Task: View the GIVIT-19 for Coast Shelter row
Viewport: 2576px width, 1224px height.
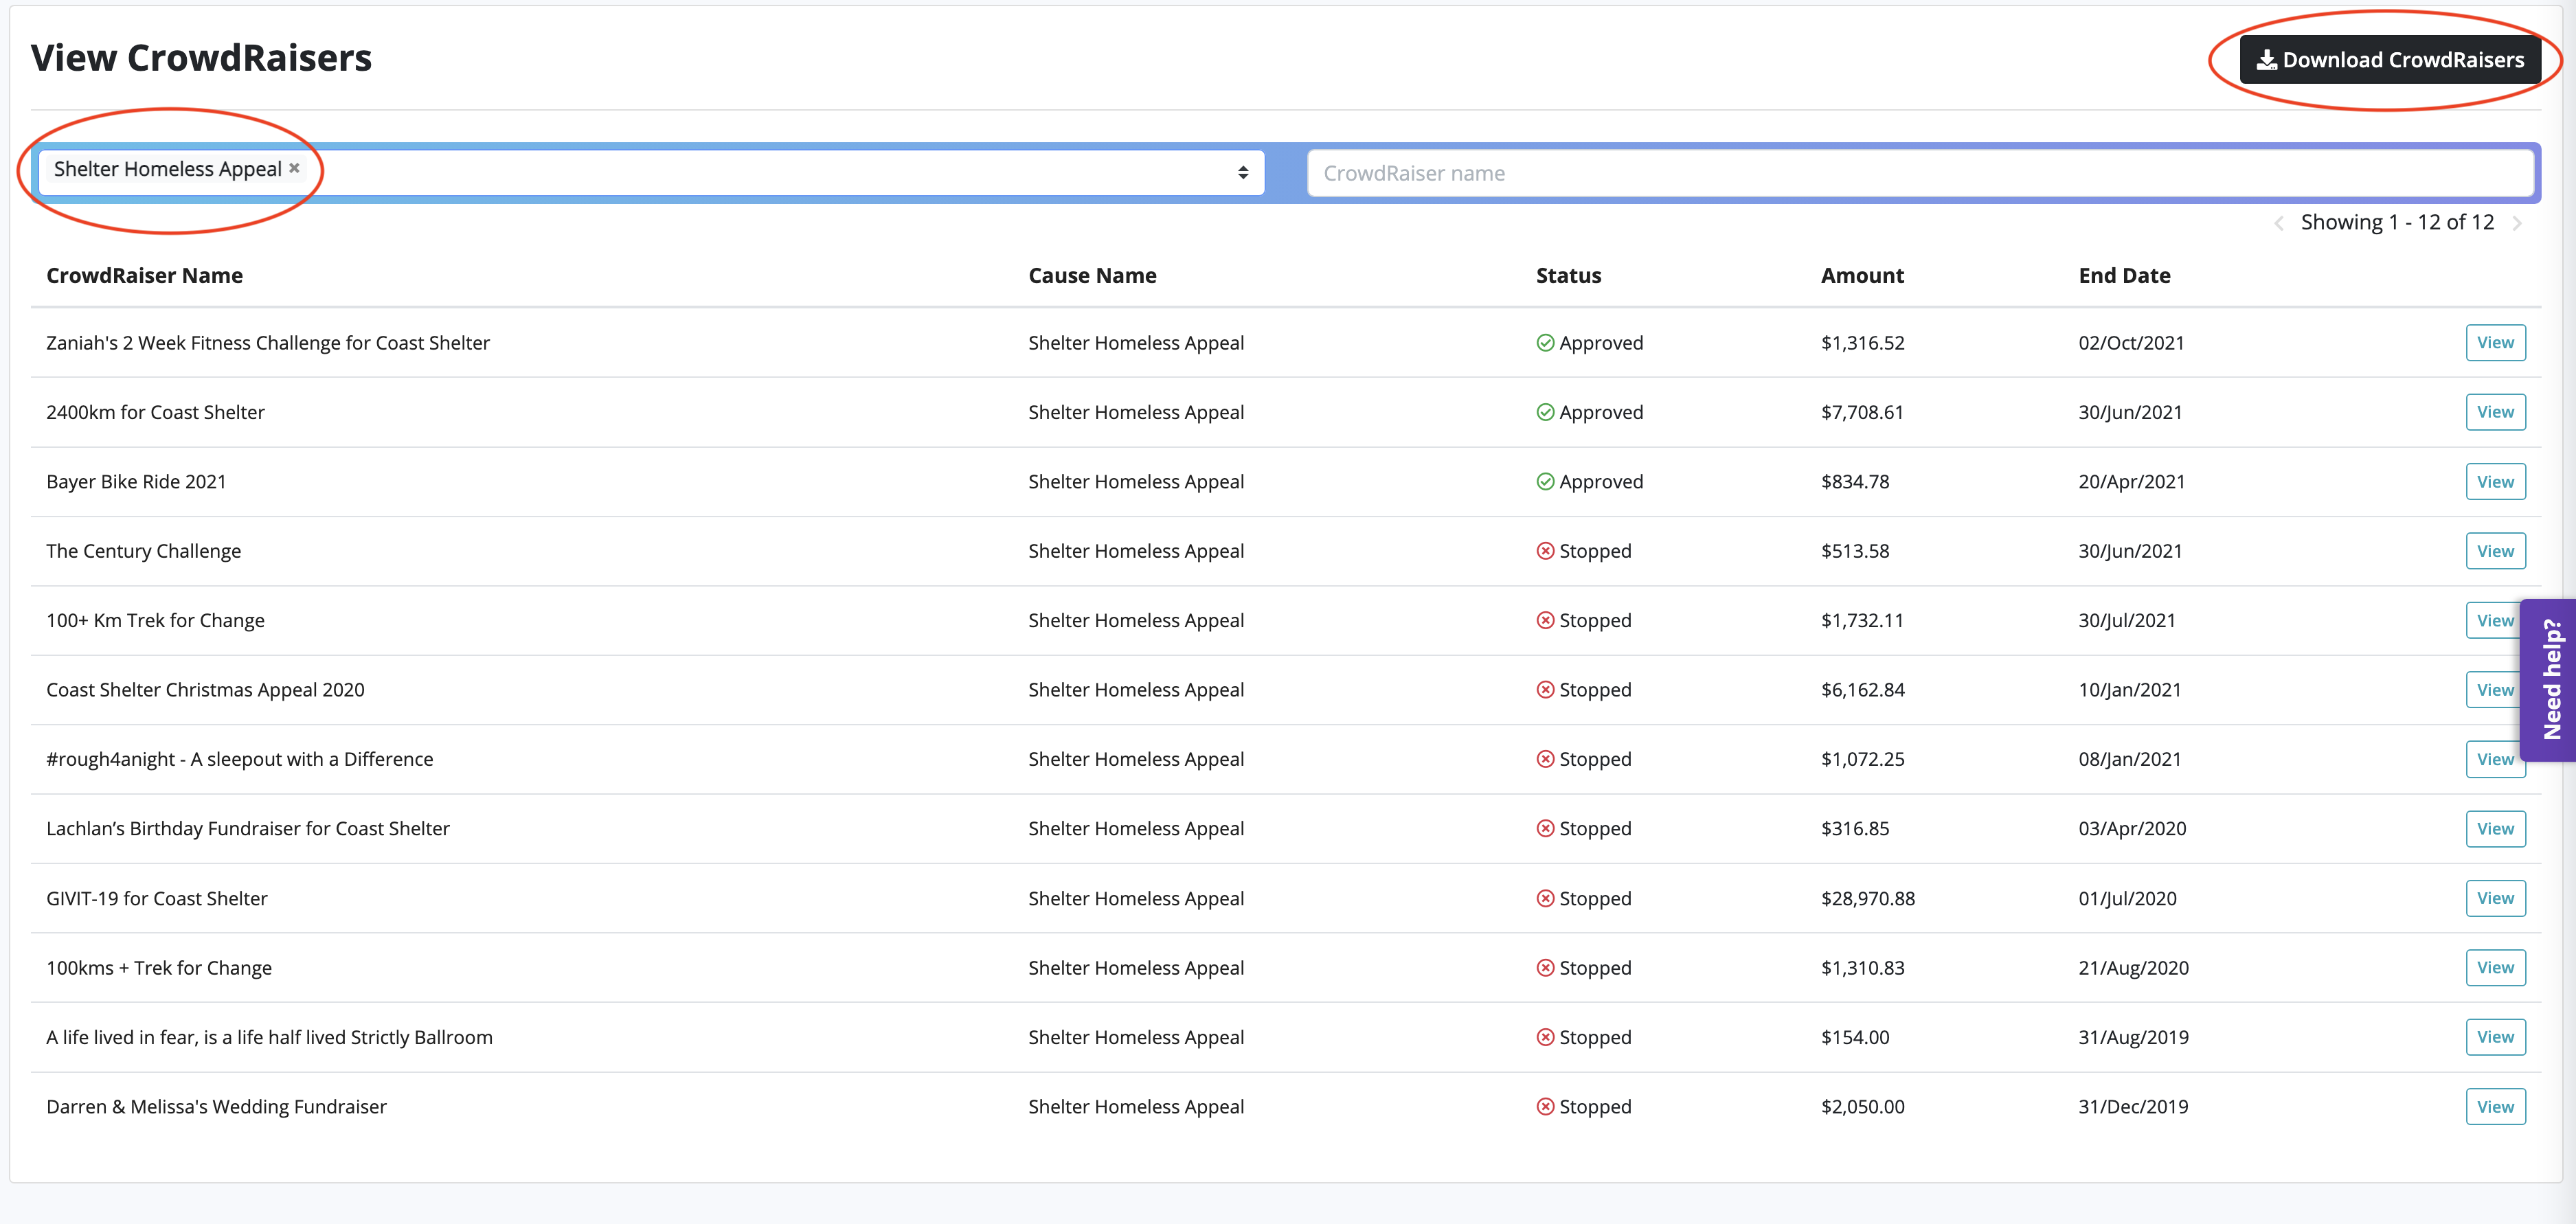Action: (x=2495, y=898)
